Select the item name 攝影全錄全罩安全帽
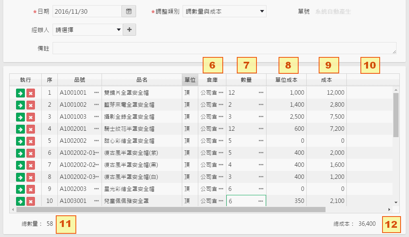 tap(129, 117)
